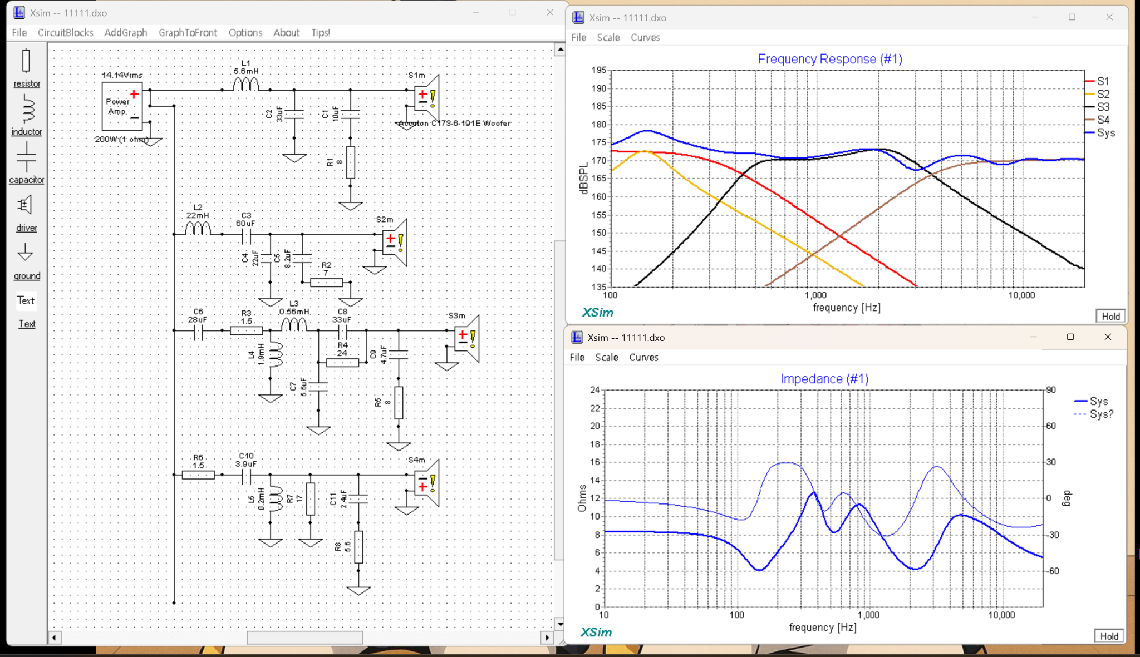Image resolution: width=1140 pixels, height=657 pixels.
Task: Select the capacitor component tool
Action: point(26,162)
